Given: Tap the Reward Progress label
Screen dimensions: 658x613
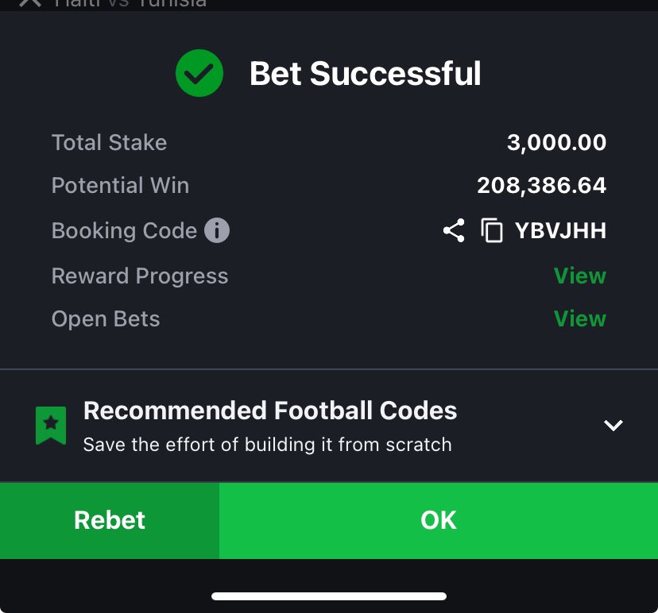Looking at the screenshot, I should [x=140, y=276].
